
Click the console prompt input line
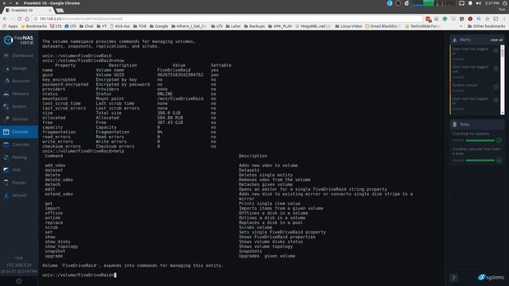point(80,275)
